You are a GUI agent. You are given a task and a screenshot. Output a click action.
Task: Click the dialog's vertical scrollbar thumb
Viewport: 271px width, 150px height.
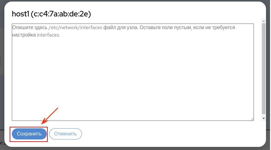click(264, 68)
